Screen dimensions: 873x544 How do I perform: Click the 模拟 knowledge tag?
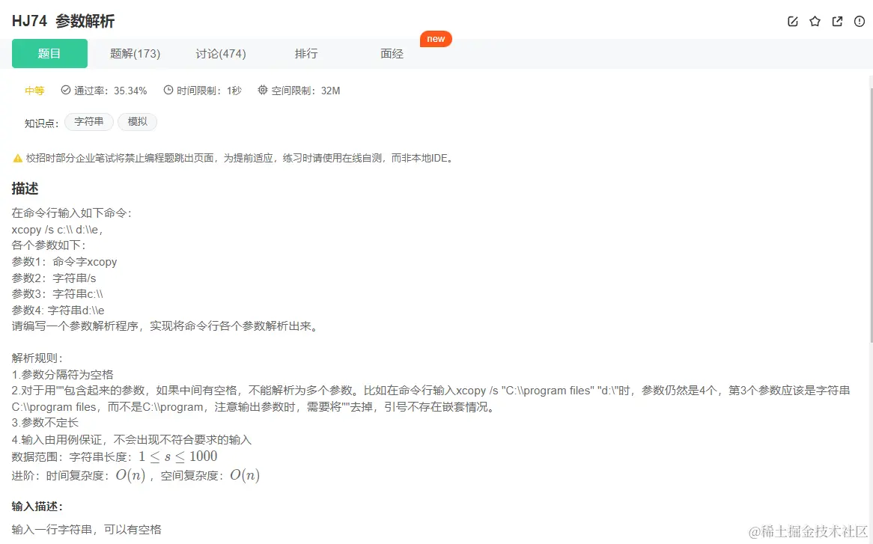coord(138,122)
